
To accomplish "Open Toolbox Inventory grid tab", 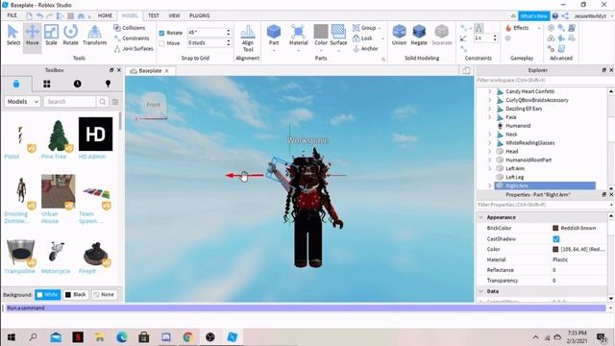I will (x=47, y=84).
